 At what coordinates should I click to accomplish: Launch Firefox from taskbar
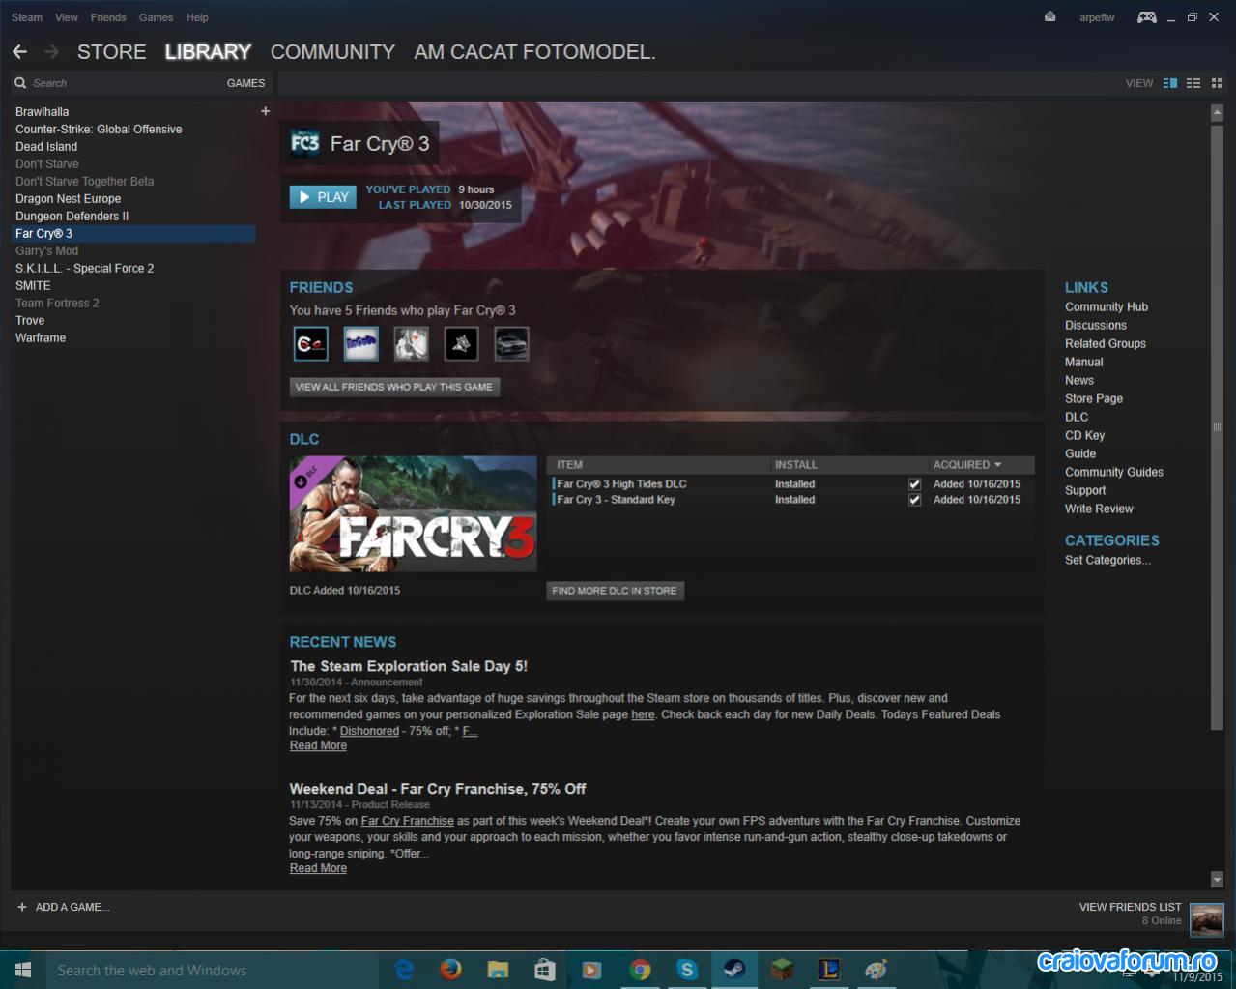[x=451, y=970]
